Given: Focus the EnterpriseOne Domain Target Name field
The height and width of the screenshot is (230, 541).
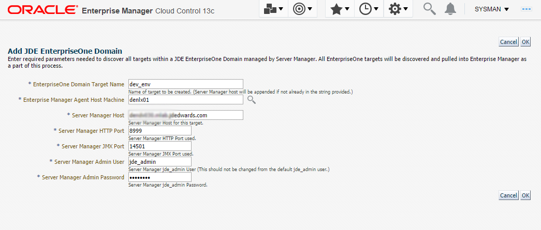Looking at the screenshot, I should [x=185, y=84].
